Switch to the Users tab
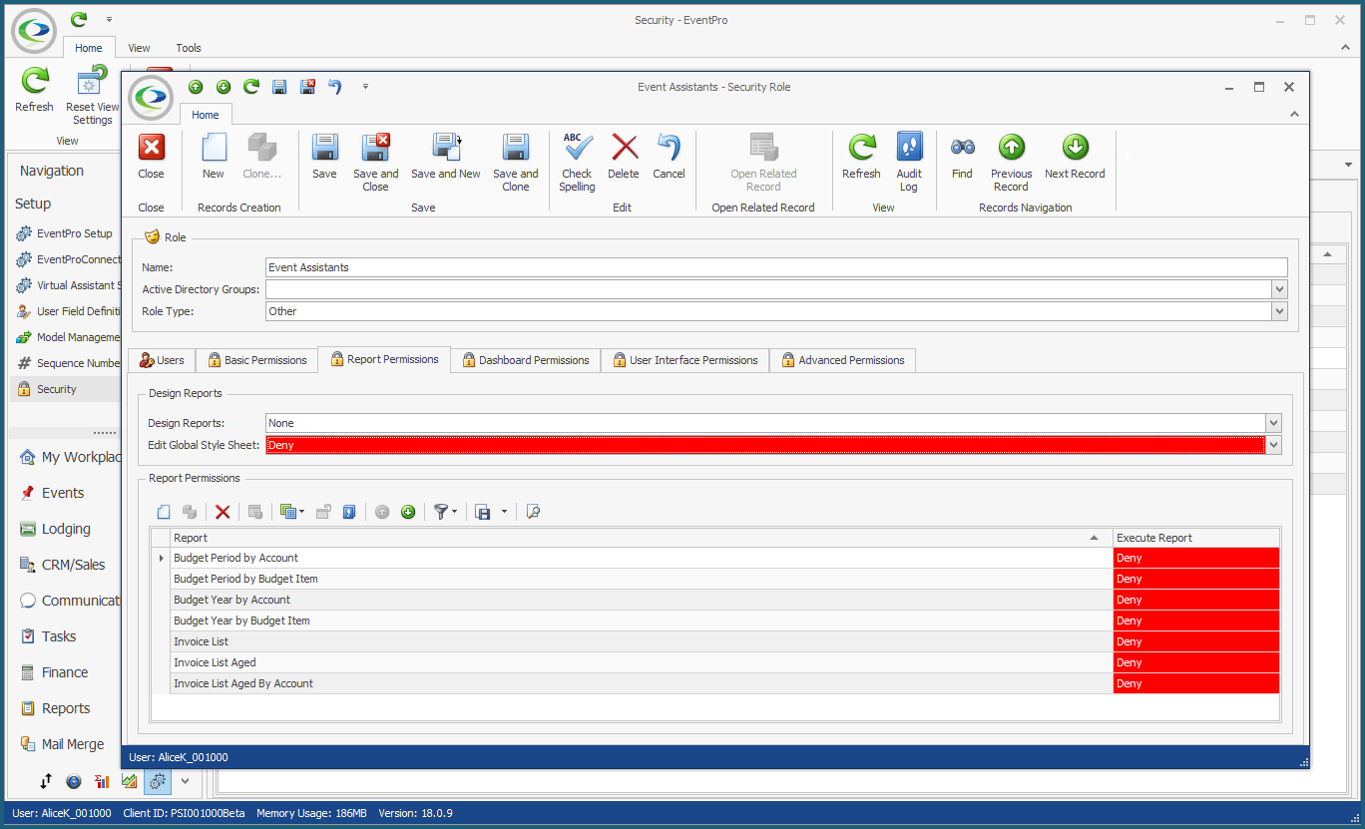The height and width of the screenshot is (829, 1365). 162,360
